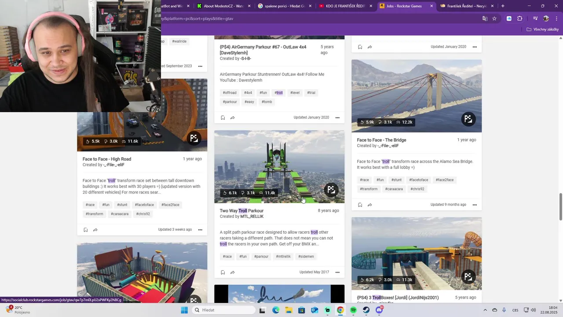563x317 pixels.
Task: Open the 3 TrollBoxes job thumbnail
Action: (x=417, y=254)
